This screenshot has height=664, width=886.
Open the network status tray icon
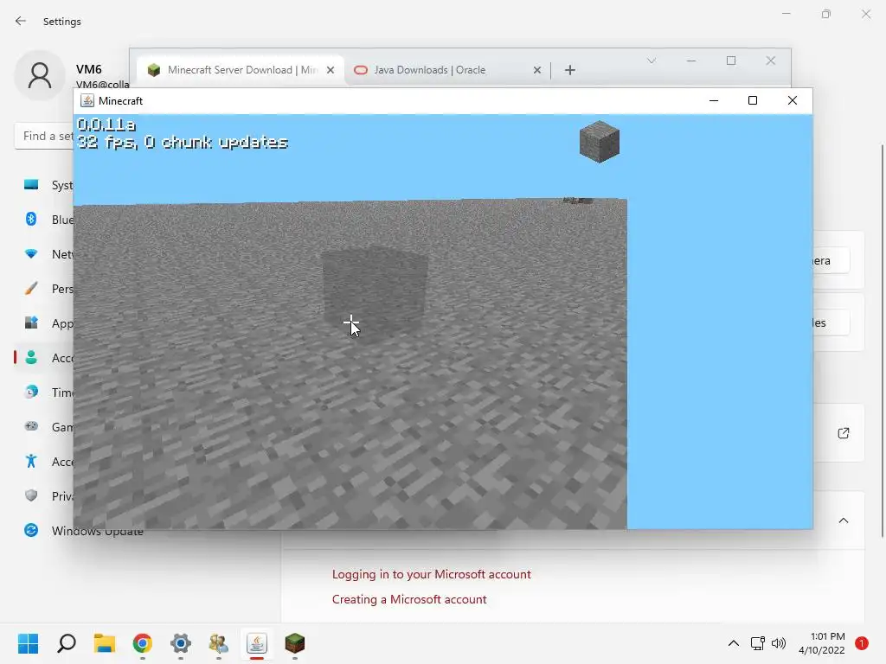tap(757, 643)
